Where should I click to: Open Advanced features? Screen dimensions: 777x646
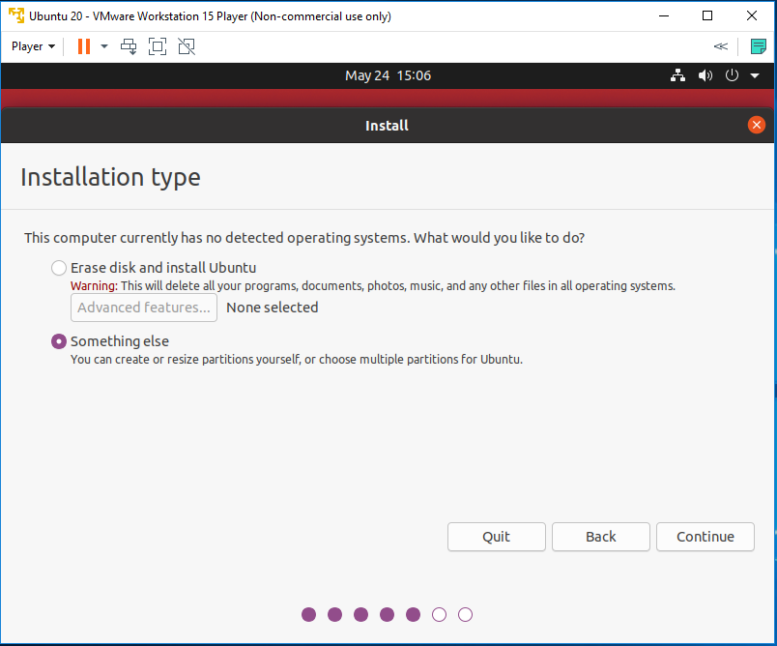(x=144, y=308)
